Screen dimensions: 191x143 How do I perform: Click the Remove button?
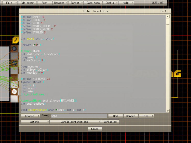click(x=131, y=116)
